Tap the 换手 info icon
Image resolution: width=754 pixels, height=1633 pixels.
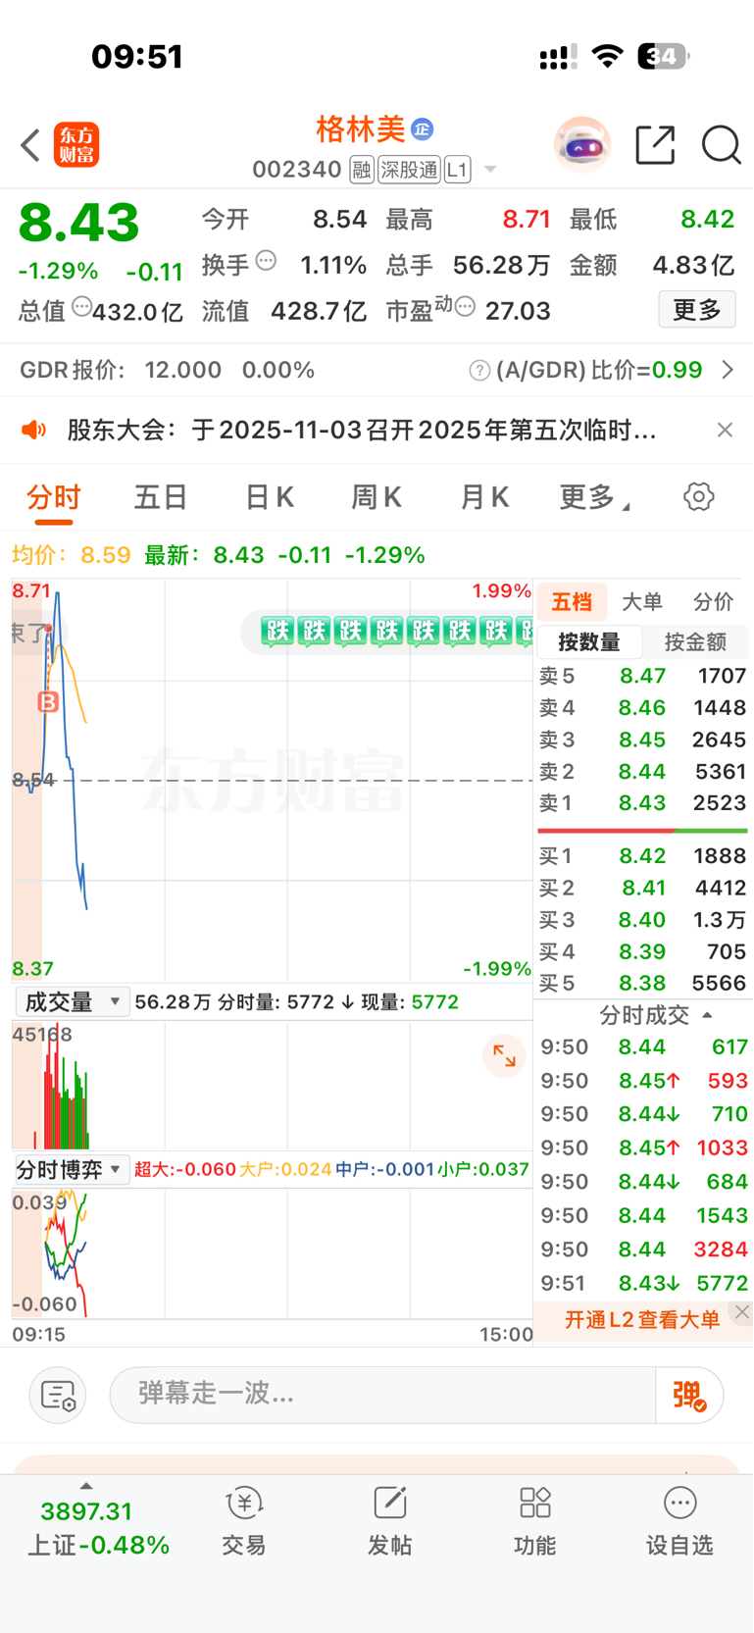pos(266,261)
